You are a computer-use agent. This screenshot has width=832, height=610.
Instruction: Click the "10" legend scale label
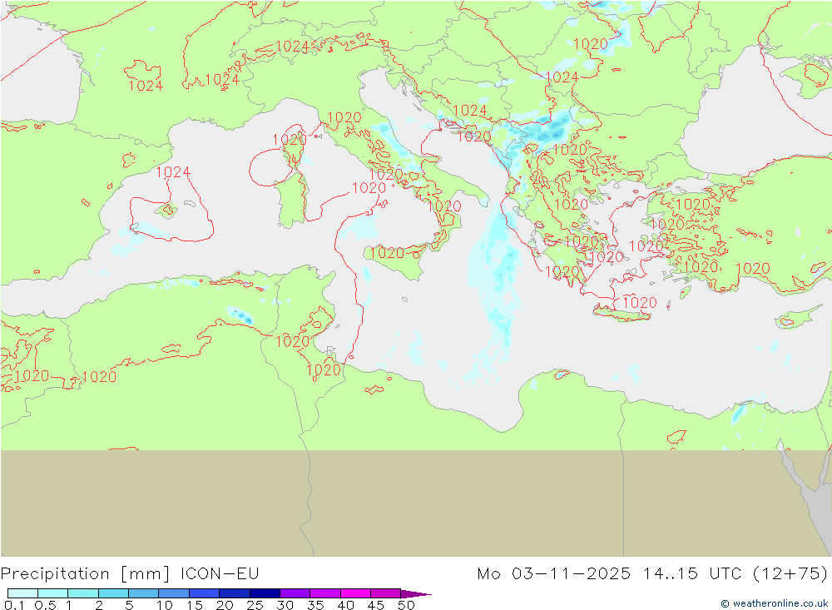pyautogui.click(x=165, y=605)
